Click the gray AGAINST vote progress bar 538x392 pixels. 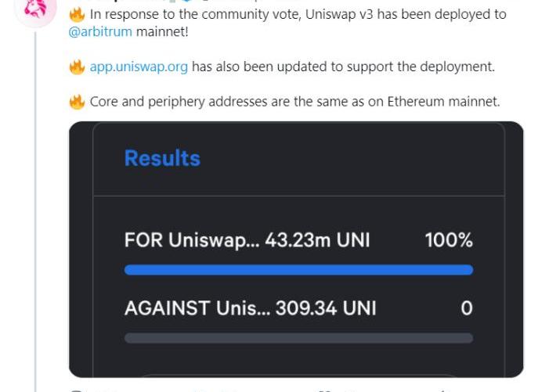click(298, 338)
